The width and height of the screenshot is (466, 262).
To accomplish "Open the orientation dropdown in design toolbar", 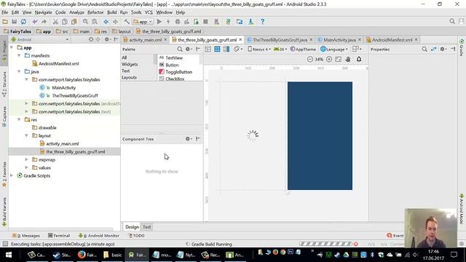I will 238,49.
